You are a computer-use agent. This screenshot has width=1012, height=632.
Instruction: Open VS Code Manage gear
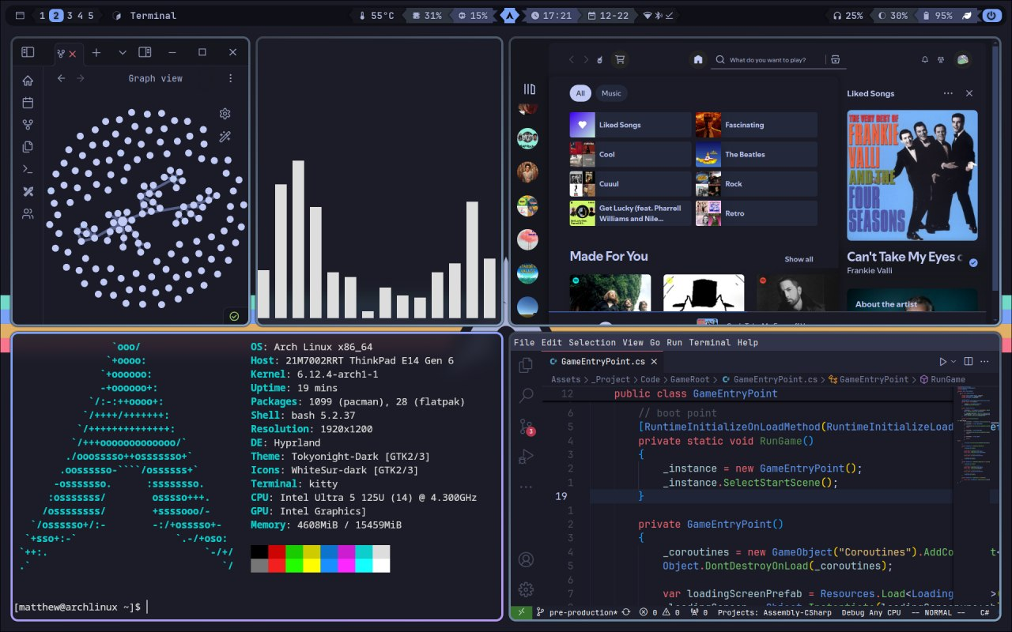[x=526, y=589]
